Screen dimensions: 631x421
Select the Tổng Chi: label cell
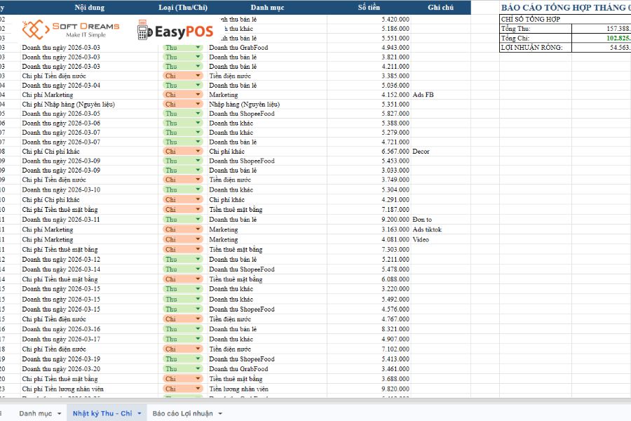click(536, 39)
